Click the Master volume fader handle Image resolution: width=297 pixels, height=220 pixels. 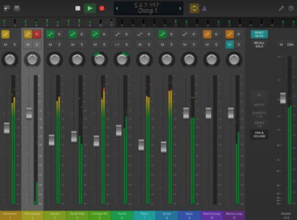coord(283,98)
